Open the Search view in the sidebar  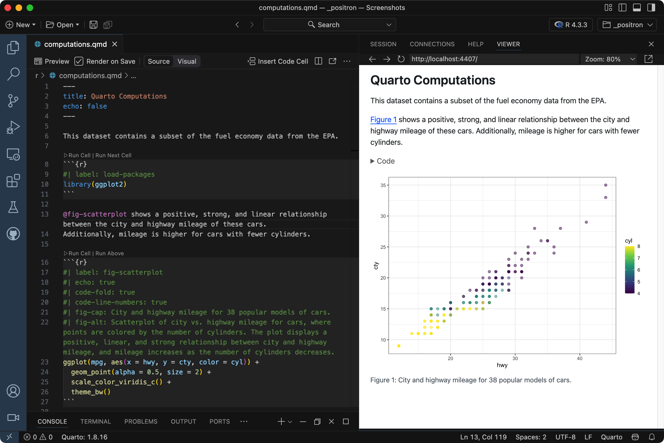[x=13, y=73]
